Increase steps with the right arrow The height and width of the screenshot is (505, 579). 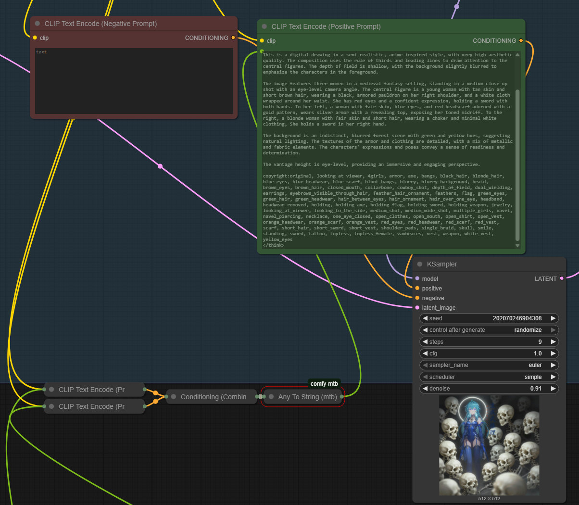[x=553, y=341]
